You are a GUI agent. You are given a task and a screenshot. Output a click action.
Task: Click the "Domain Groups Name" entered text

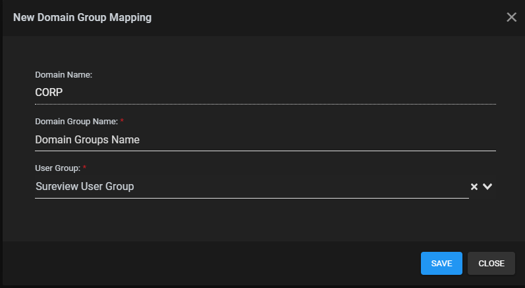click(87, 139)
